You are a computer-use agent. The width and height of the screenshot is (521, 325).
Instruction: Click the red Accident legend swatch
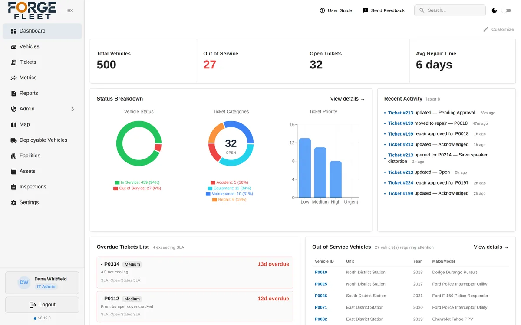pyautogui.click(x=213, y=183)
